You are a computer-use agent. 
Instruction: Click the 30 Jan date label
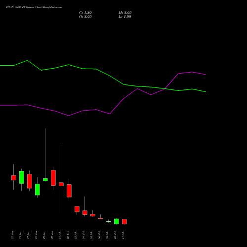[52, 235]
